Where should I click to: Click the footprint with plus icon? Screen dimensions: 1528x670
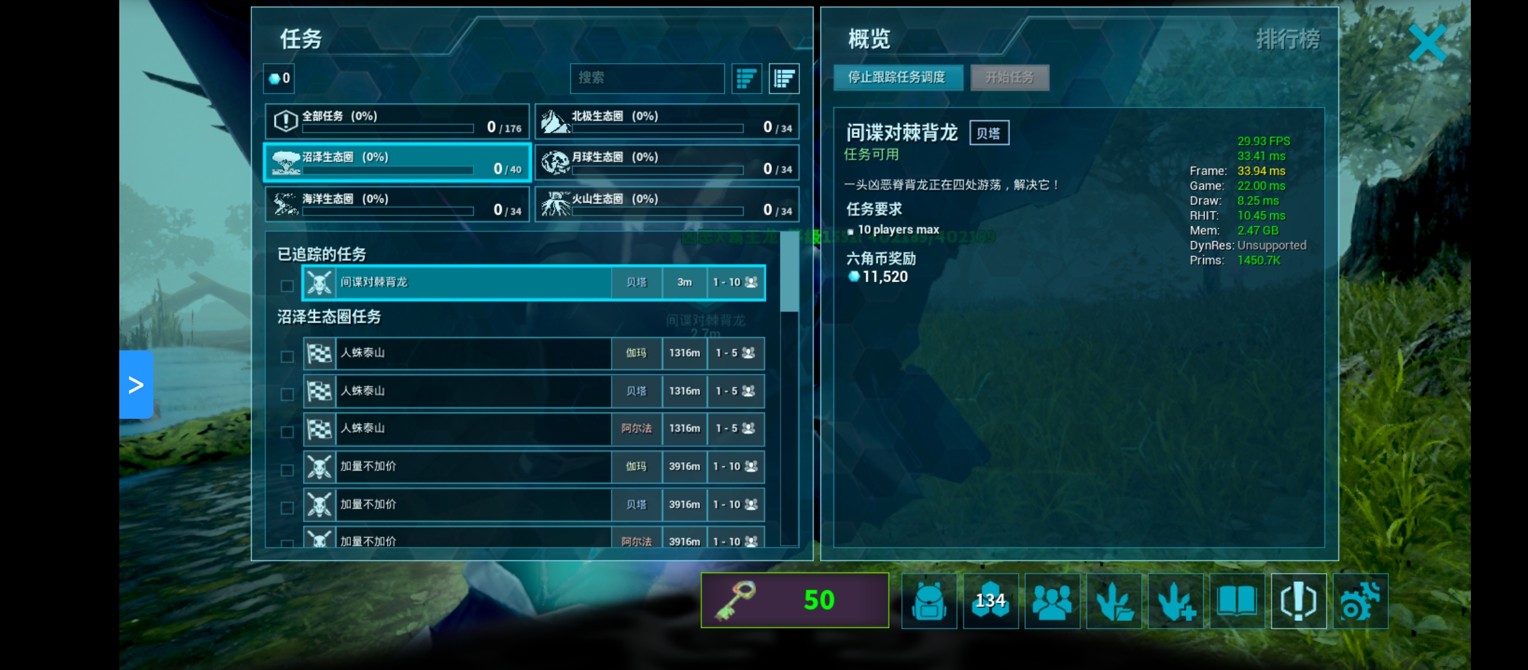1175,601
